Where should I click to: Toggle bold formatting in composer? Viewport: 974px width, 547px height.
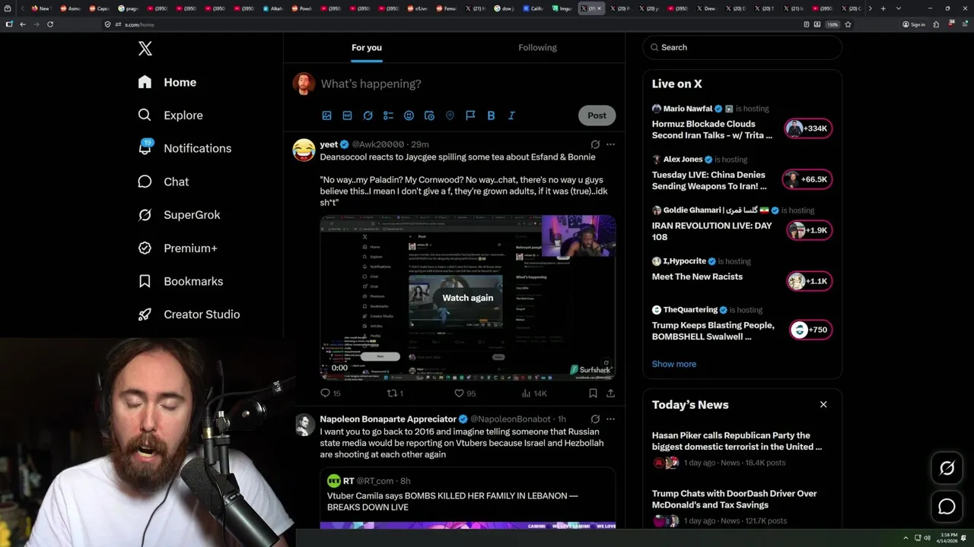coord(491,115)
